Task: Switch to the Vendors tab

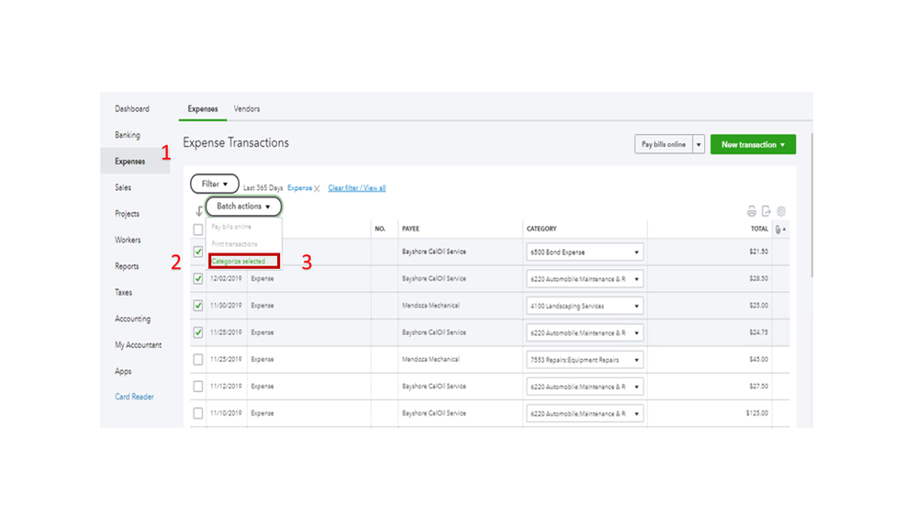Action: point(247,109)
